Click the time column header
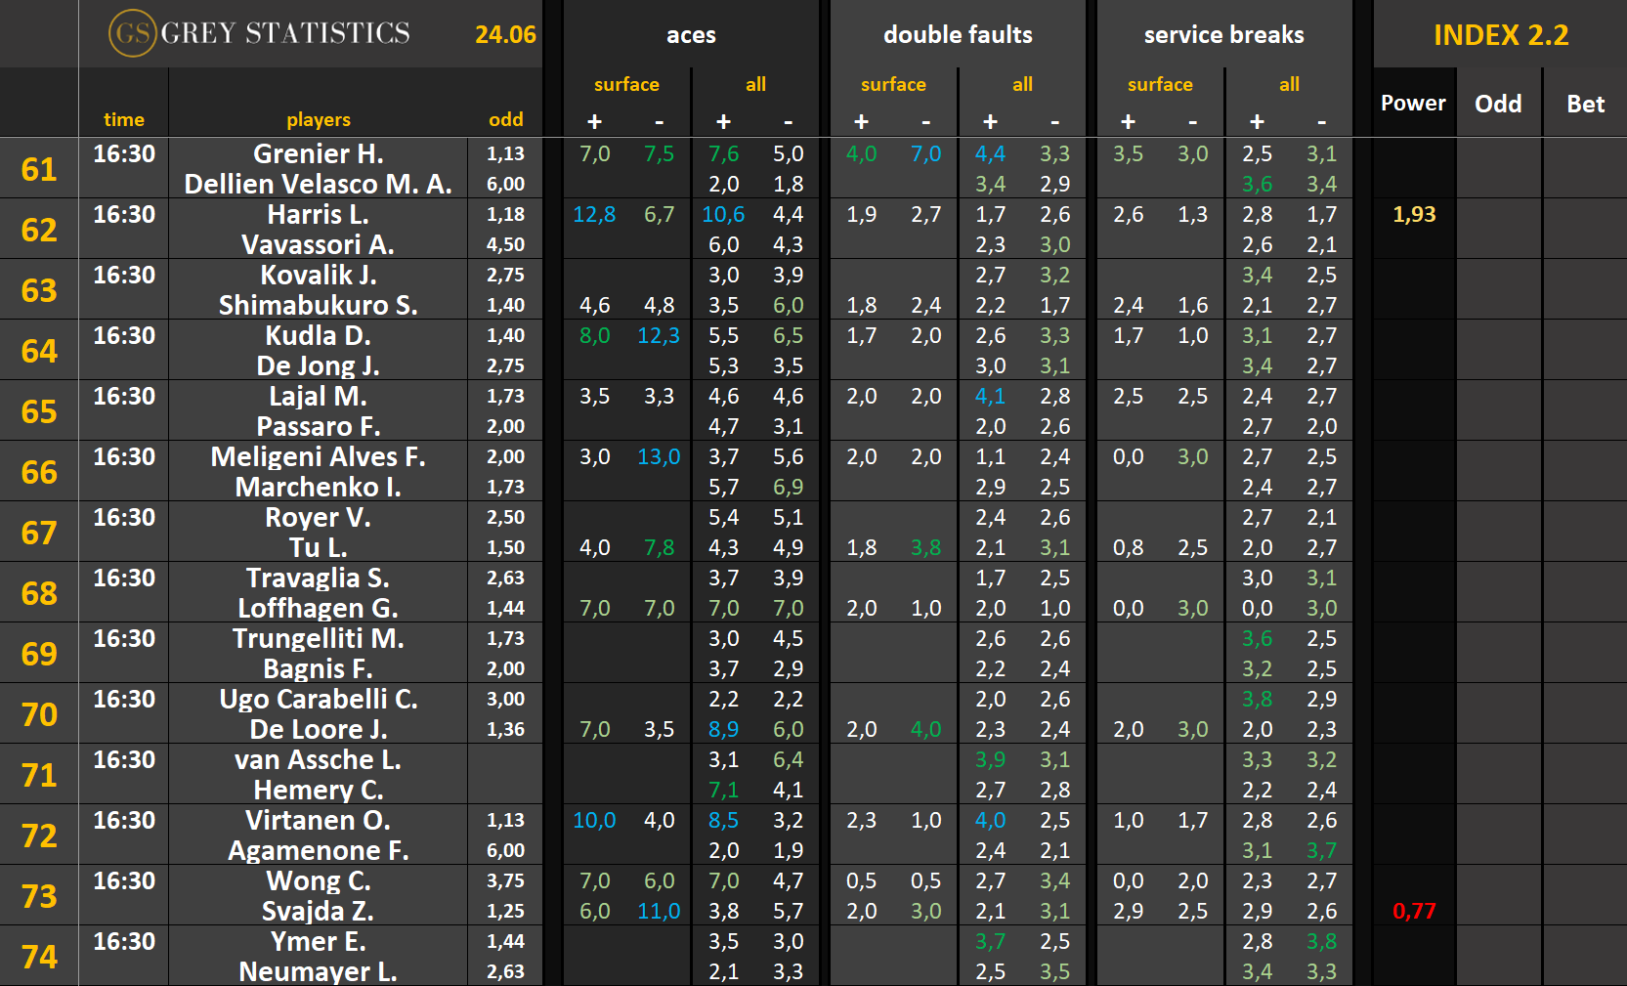The image size is (1627, 986). [123, 119]
